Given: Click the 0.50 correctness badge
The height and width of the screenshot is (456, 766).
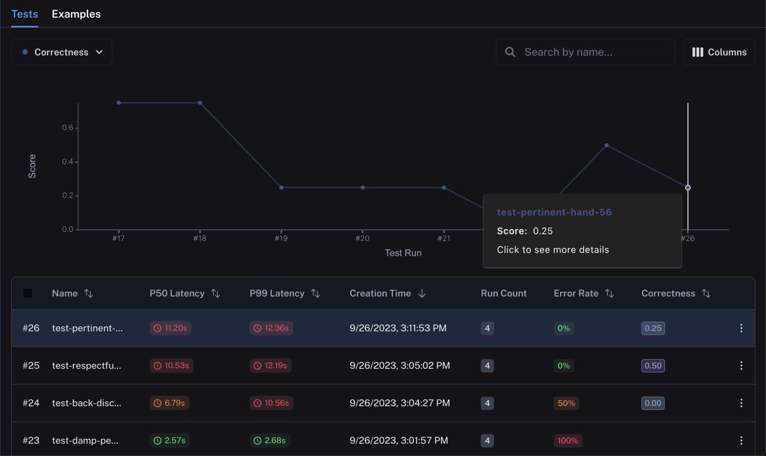Looking at the screenshot, I should pos(653,365).
